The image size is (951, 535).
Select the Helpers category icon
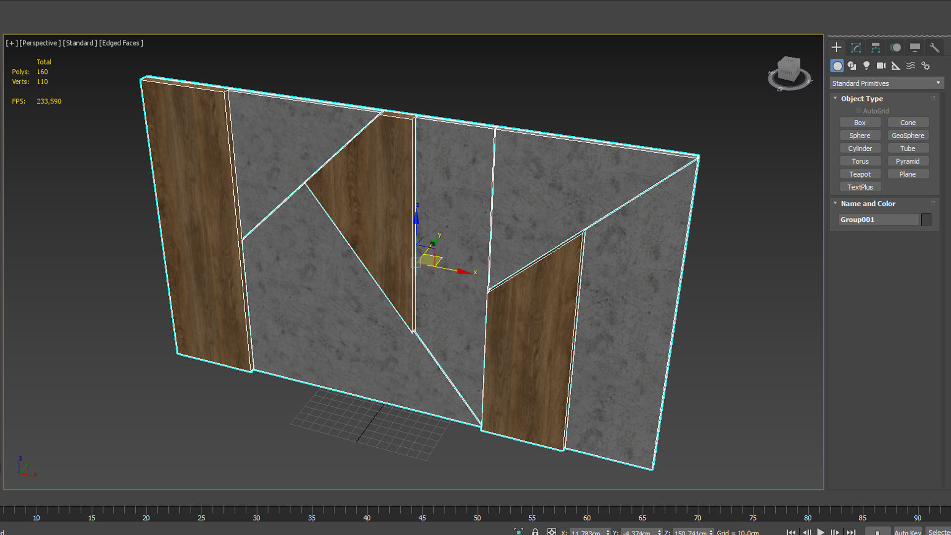896,66
